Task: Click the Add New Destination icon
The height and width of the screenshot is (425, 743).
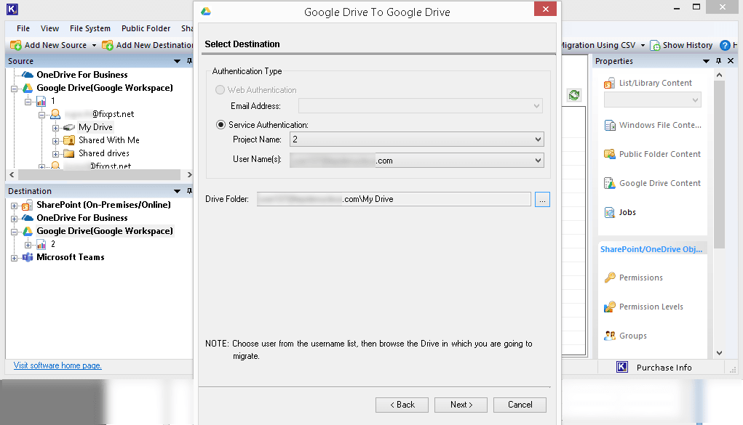Action: pyautogui.click(x=108, y=45)
